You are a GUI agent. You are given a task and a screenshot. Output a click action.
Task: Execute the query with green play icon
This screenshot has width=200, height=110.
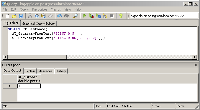pyautogui.click(x=84, y=16)
